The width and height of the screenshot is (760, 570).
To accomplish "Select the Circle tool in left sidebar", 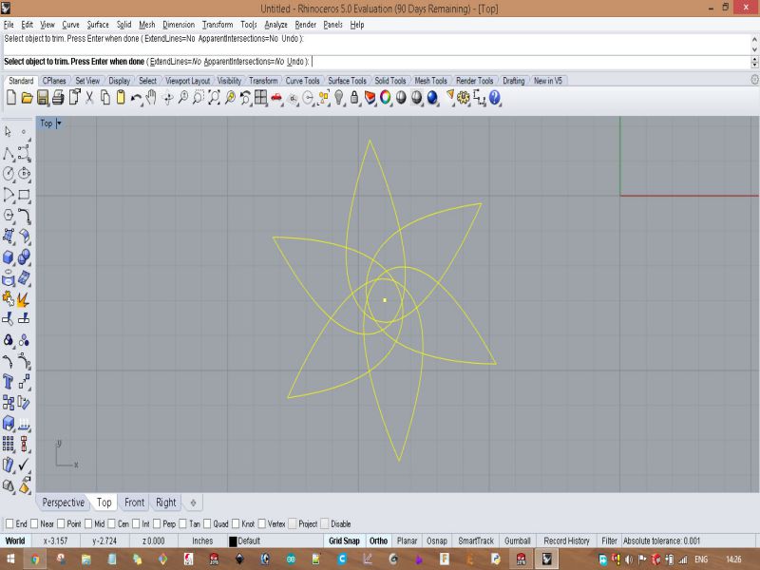I will (x=9, y=173).
